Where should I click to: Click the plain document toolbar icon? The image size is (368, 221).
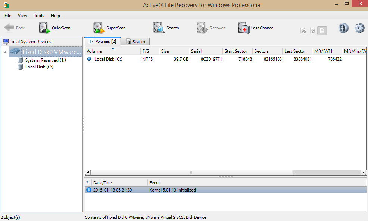click(x=322, y=31)
